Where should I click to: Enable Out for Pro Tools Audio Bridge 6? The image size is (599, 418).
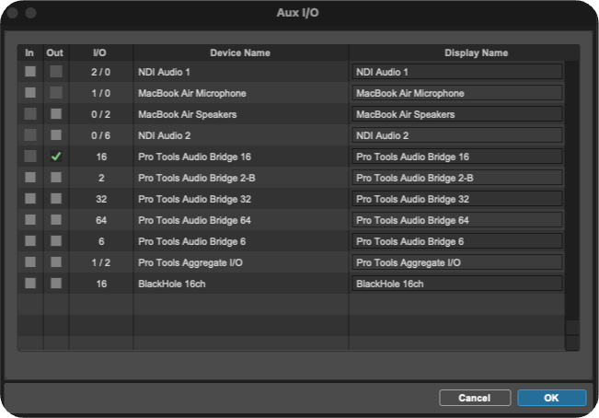pyautogui.click(x=56, y=241)
